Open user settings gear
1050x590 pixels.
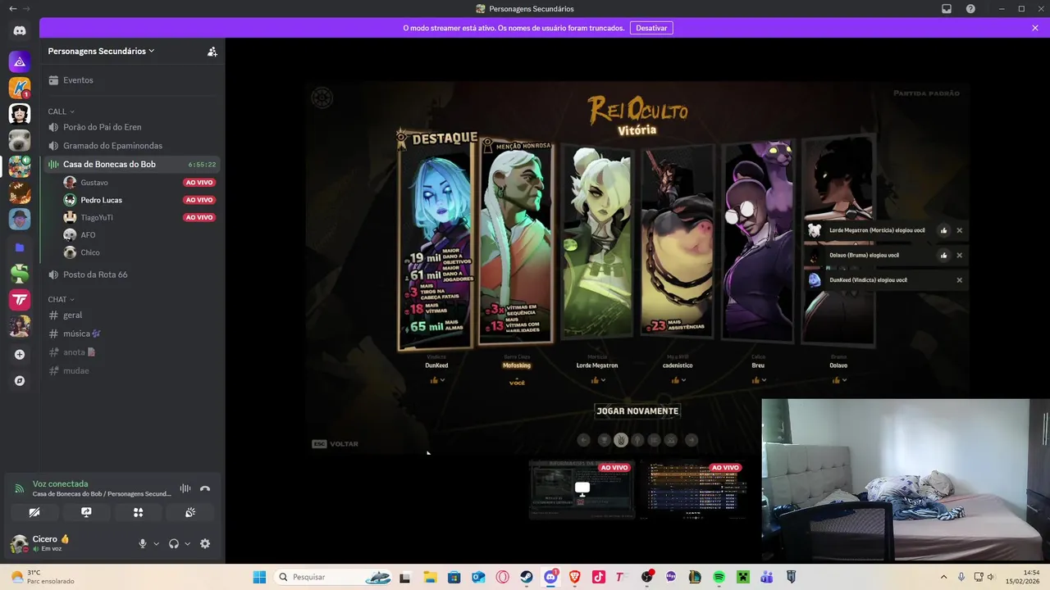tap(205, 543)
